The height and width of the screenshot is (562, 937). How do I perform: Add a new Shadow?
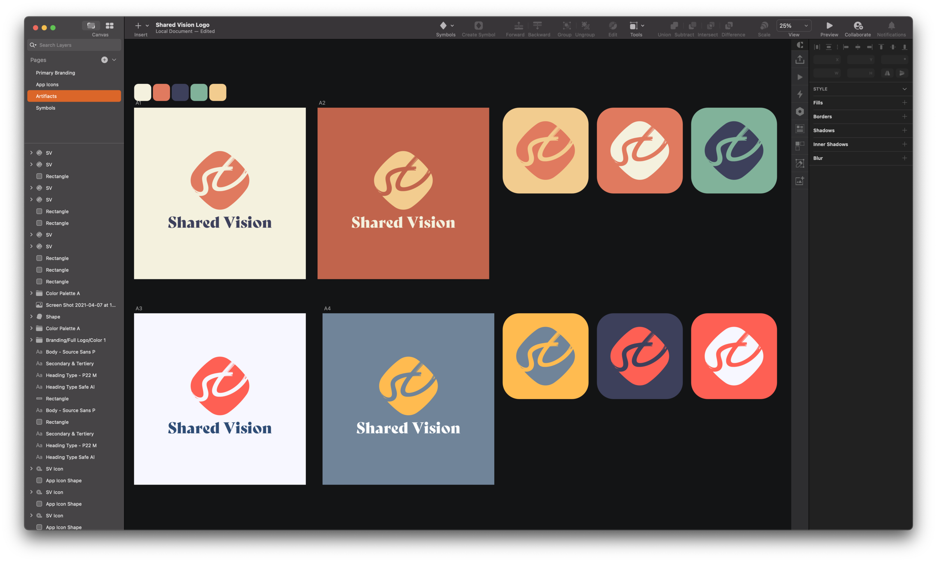904,130
